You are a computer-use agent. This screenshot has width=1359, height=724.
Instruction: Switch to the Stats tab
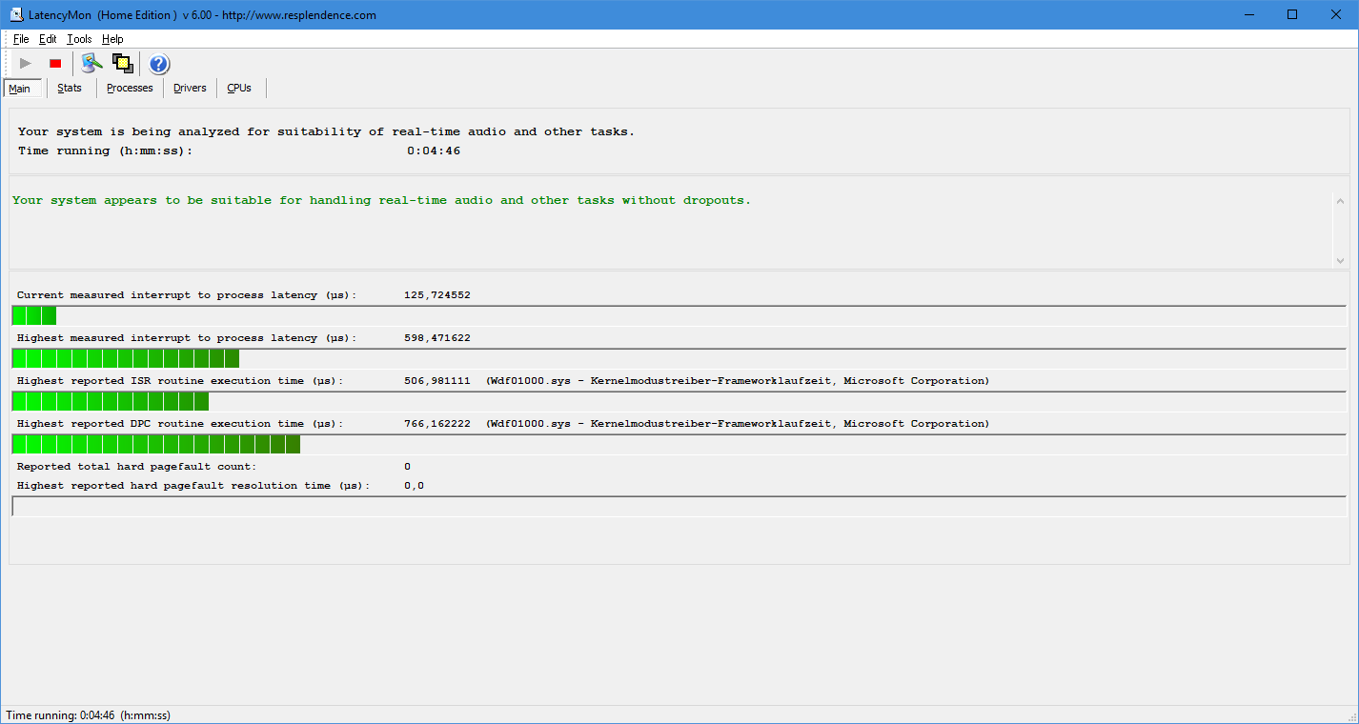click(x=70, y=88)
